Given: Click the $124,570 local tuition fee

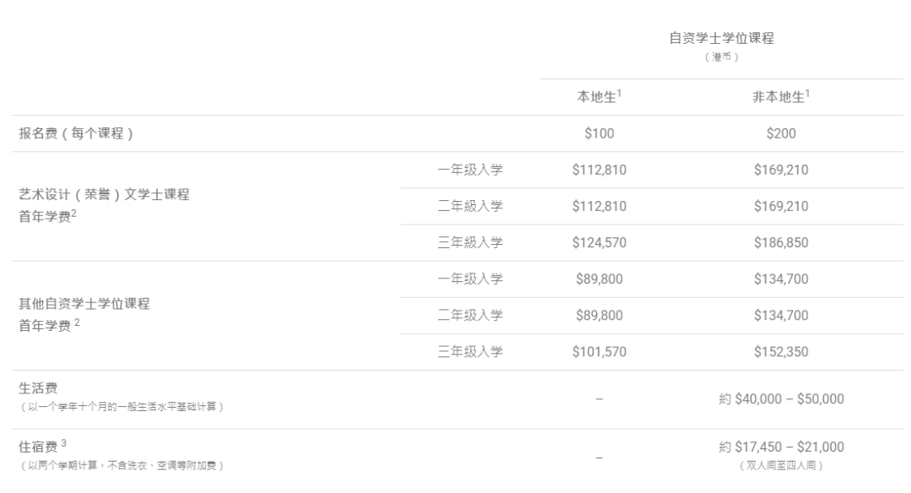Looking at the screenshot, I should [x=598, y=242].
